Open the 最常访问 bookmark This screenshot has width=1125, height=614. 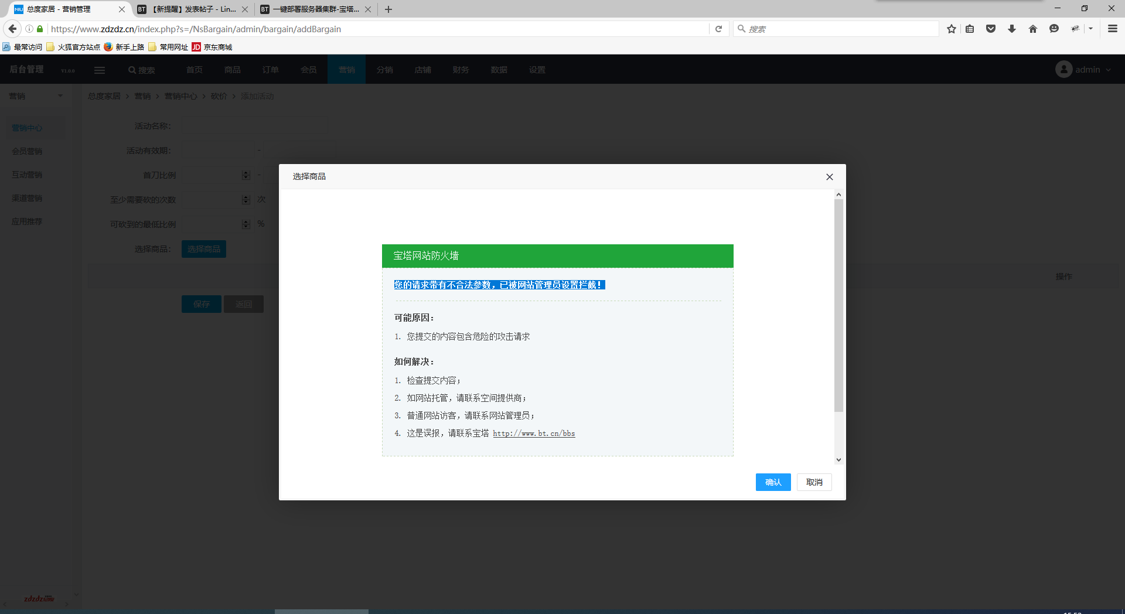[23, 47]
